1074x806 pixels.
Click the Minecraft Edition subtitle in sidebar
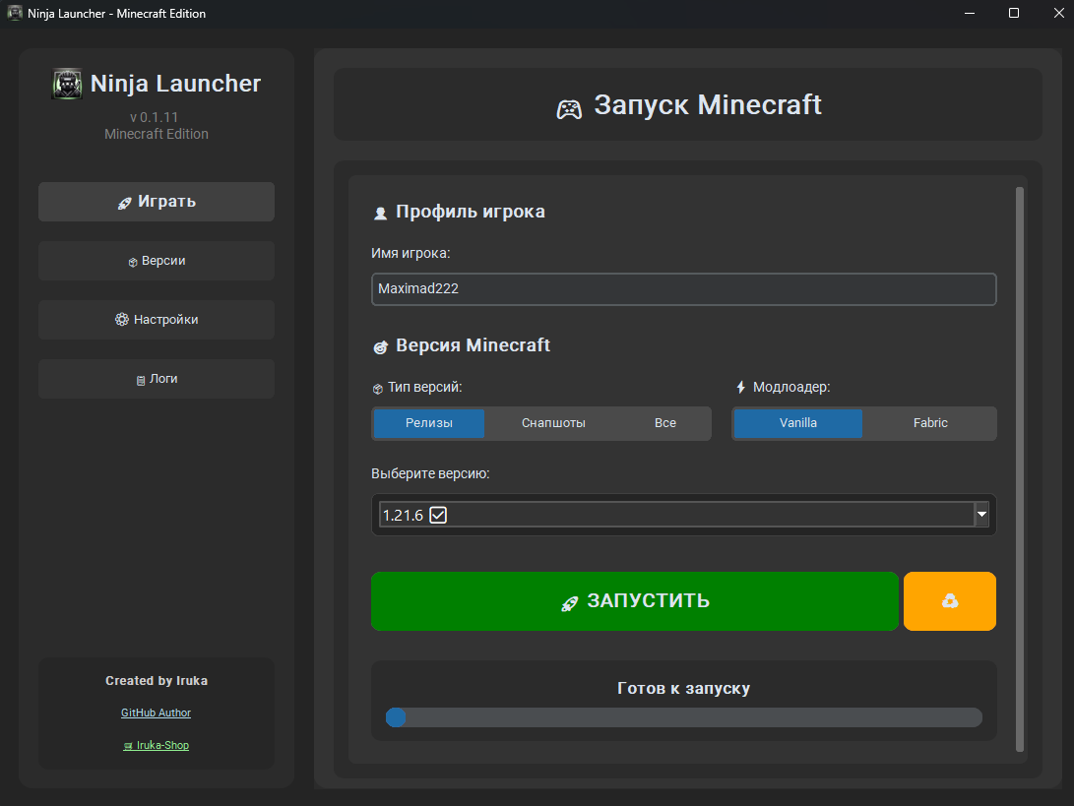[157, 134]
